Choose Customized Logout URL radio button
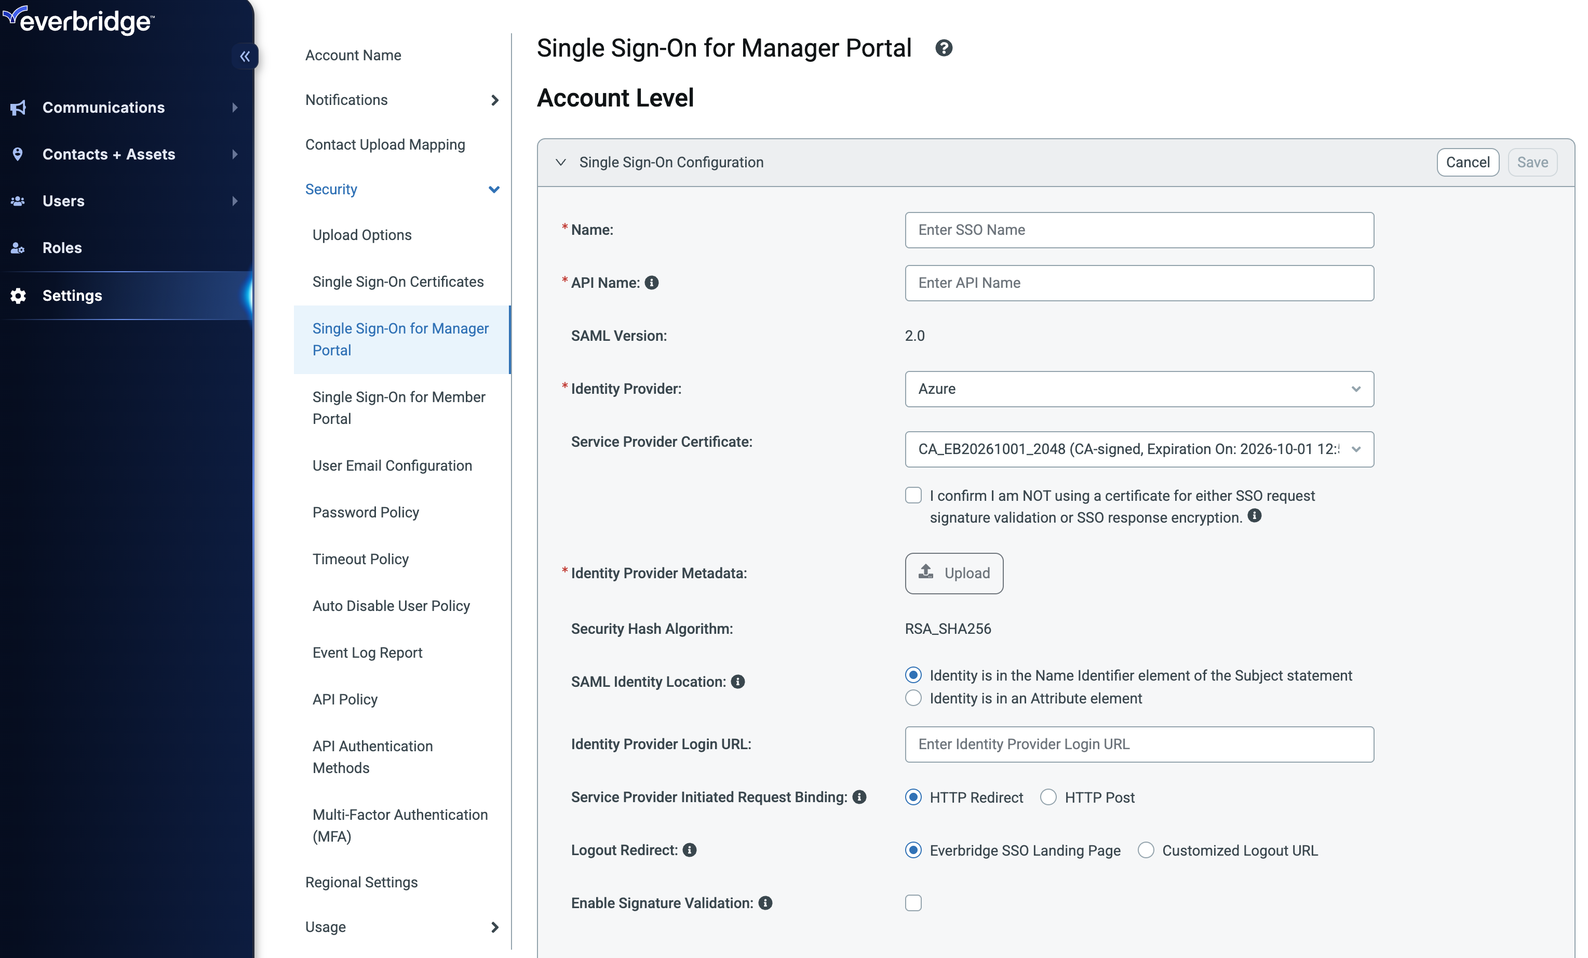1588x958 pixels. 1146,850
